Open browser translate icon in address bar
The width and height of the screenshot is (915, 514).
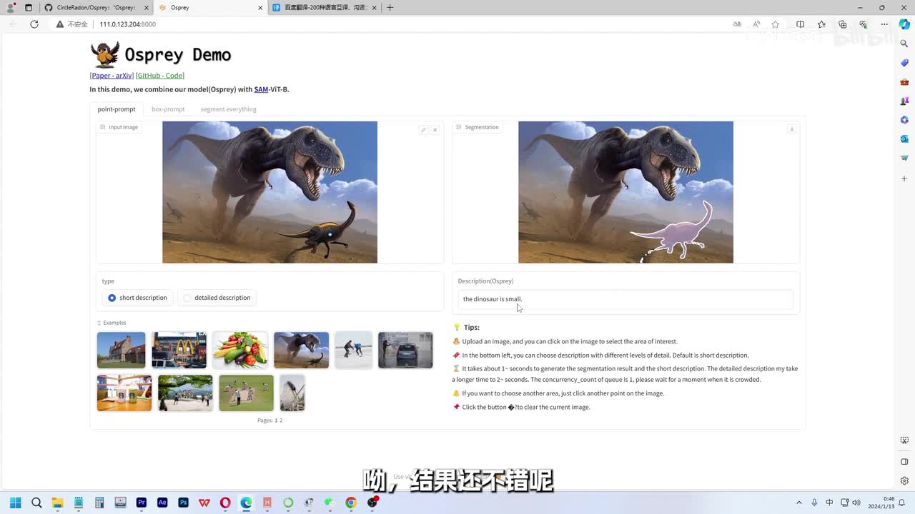click(737, 24)
